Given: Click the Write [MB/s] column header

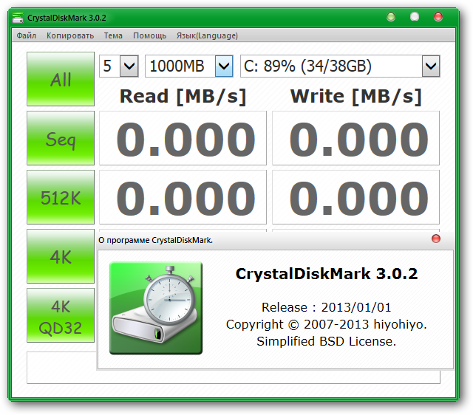Looking at the screenshot, I should [356, 97].
